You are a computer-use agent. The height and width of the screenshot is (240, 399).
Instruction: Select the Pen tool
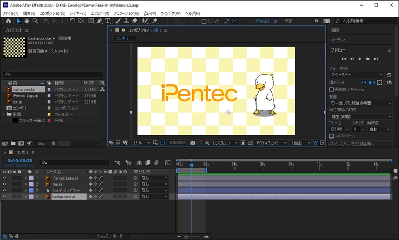point(99,21)
